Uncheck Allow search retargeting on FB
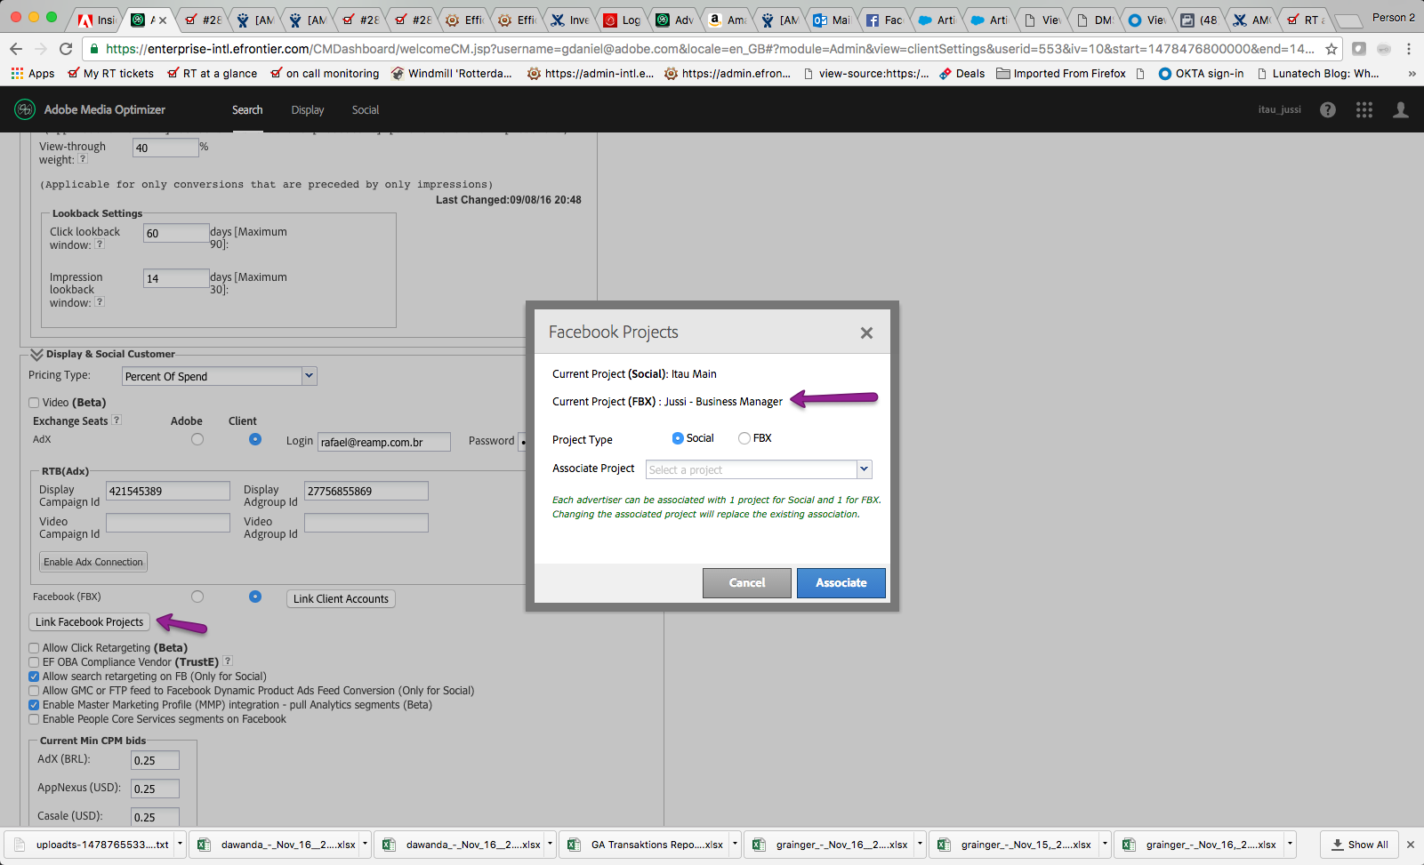The height and width of the screenshot is (865, 1424). click(34, 676)
